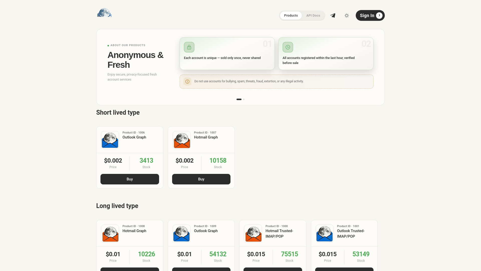Image resolution: width=481 pixels, height=271 pixels.
Task: Click the Sign In button
Action: tap(370, 16)
